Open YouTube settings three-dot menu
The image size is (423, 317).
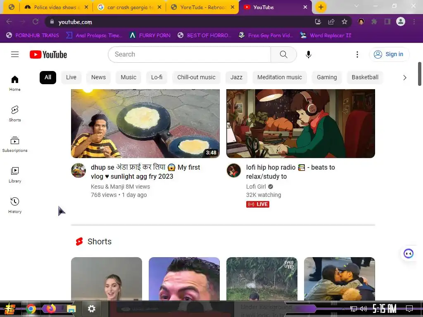[357, 54]
